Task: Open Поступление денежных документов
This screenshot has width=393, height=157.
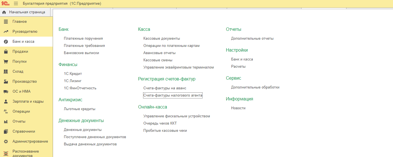Action: (x=95, y=137)
